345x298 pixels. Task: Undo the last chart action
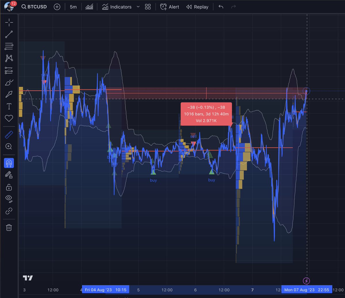click(221, 7)
